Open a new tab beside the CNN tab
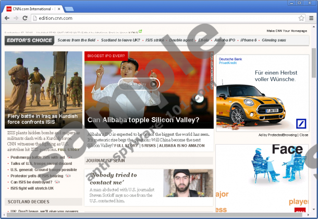318x219 pixels. (69, 8)
